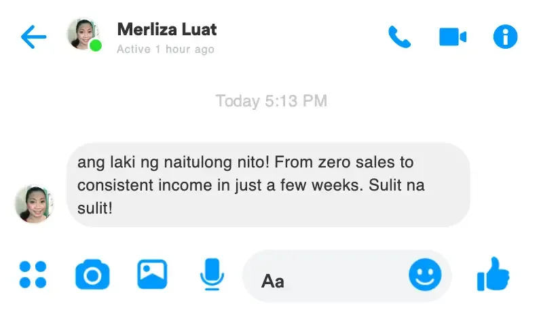Open the photo gallery picker

[152, 274]
